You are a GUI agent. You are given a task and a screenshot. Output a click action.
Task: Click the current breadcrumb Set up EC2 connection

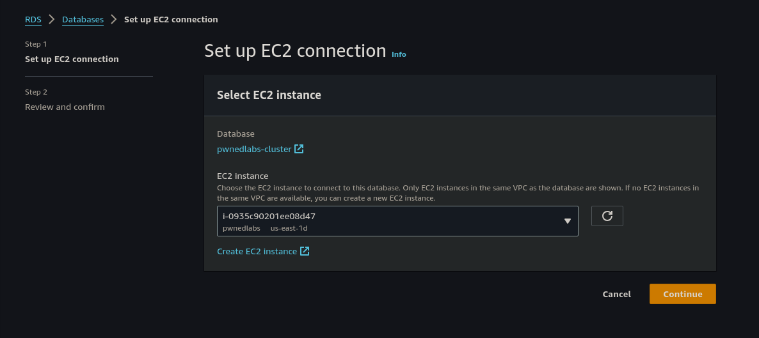click(171, 19)
